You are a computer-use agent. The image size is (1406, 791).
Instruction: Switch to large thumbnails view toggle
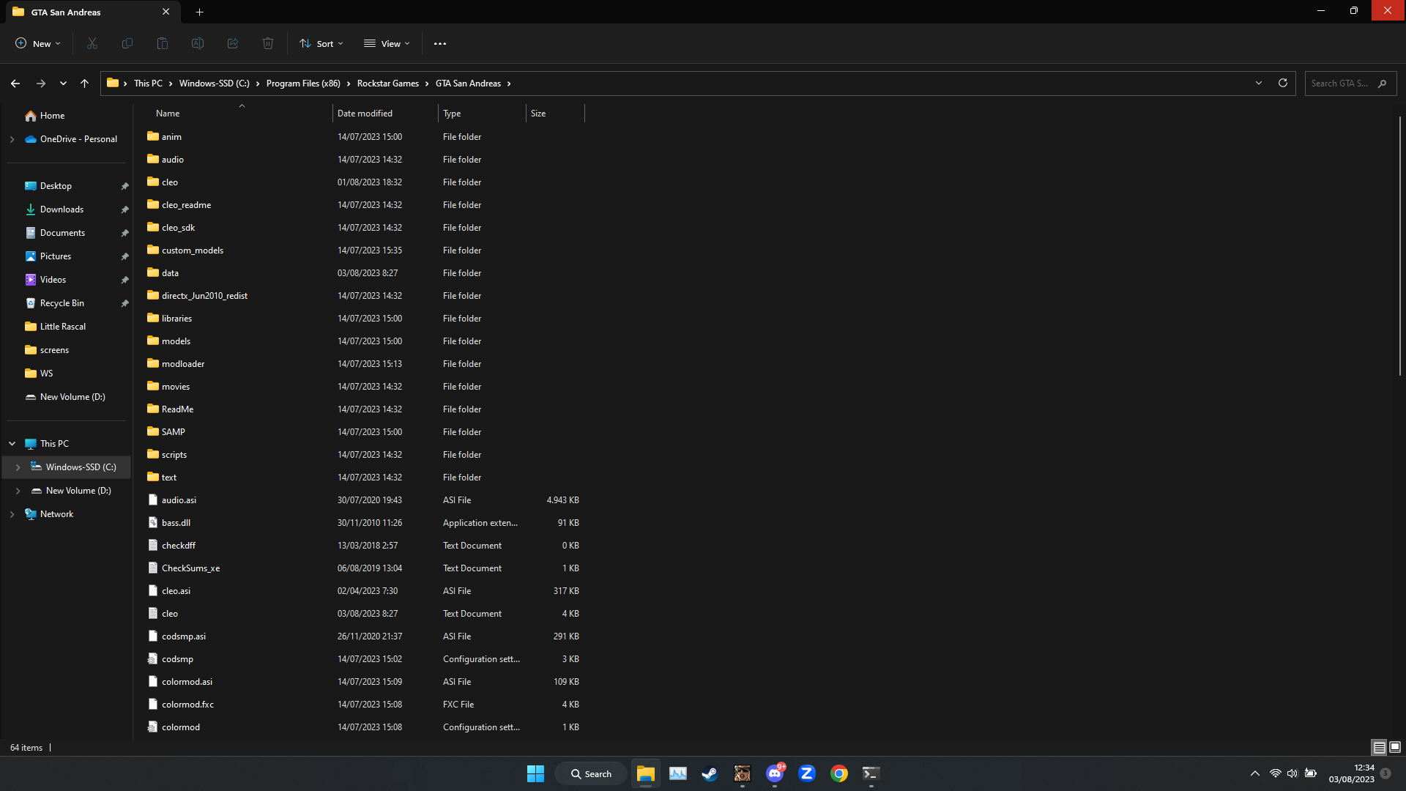pos(1395,747)
